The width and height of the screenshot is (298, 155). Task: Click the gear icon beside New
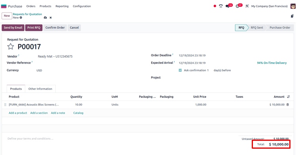pos(21,17)
